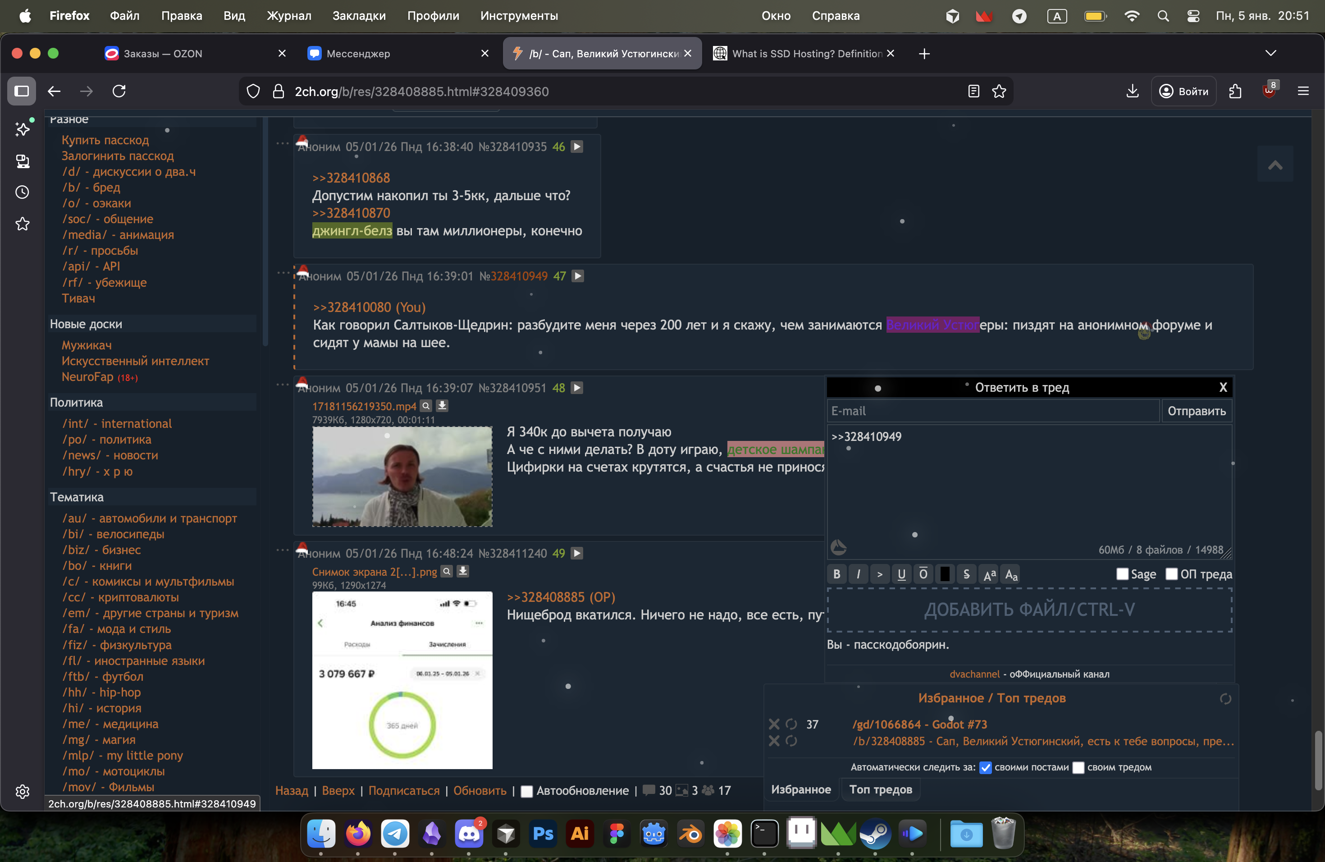
Task: Expand the list all tabs chevron
Action: 1270,54
